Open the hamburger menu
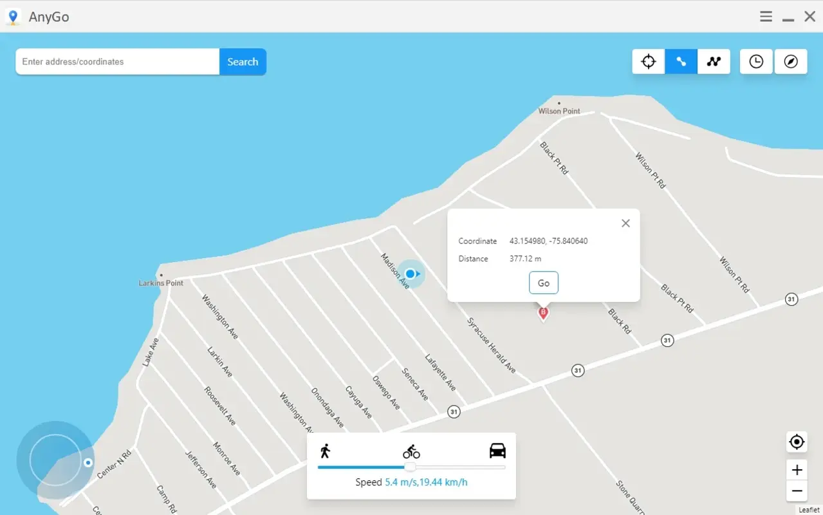This screenshot has width=823, height=515. 765,16
